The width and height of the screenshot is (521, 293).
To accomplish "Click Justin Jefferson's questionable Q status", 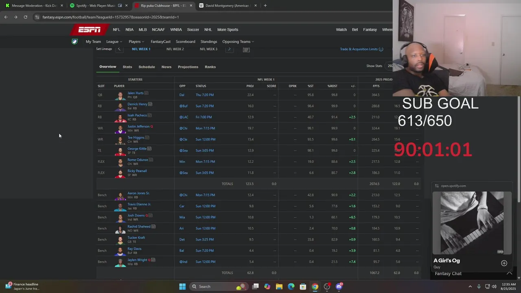I will (x=152, y=127).
